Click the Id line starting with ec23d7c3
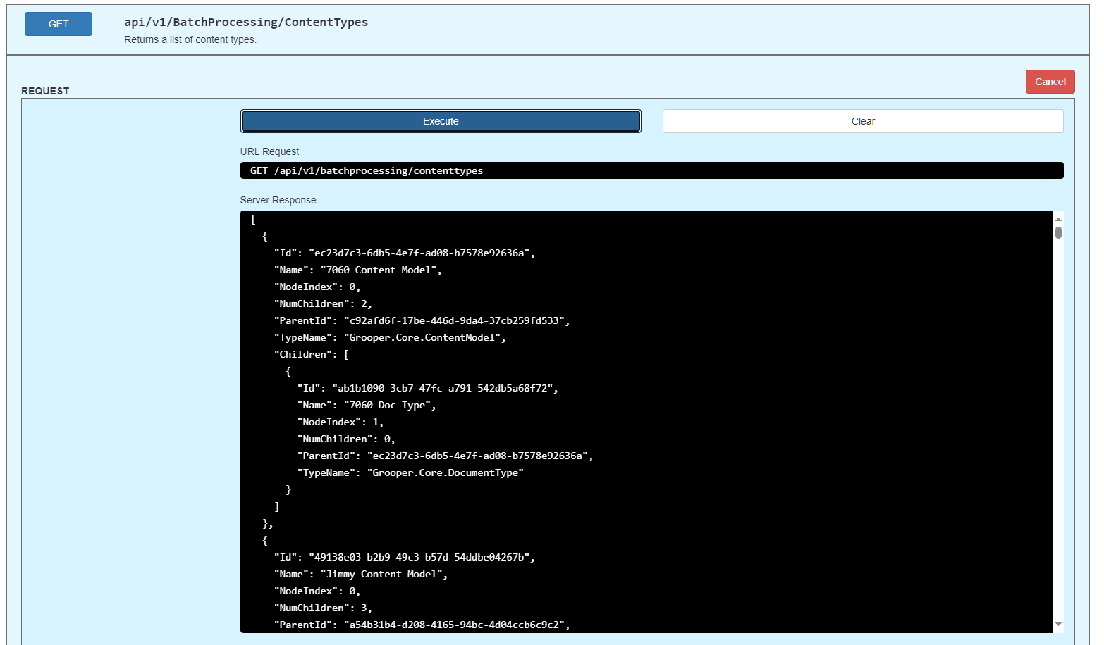Screen dimensions: 1104x645 click(404, 253)
